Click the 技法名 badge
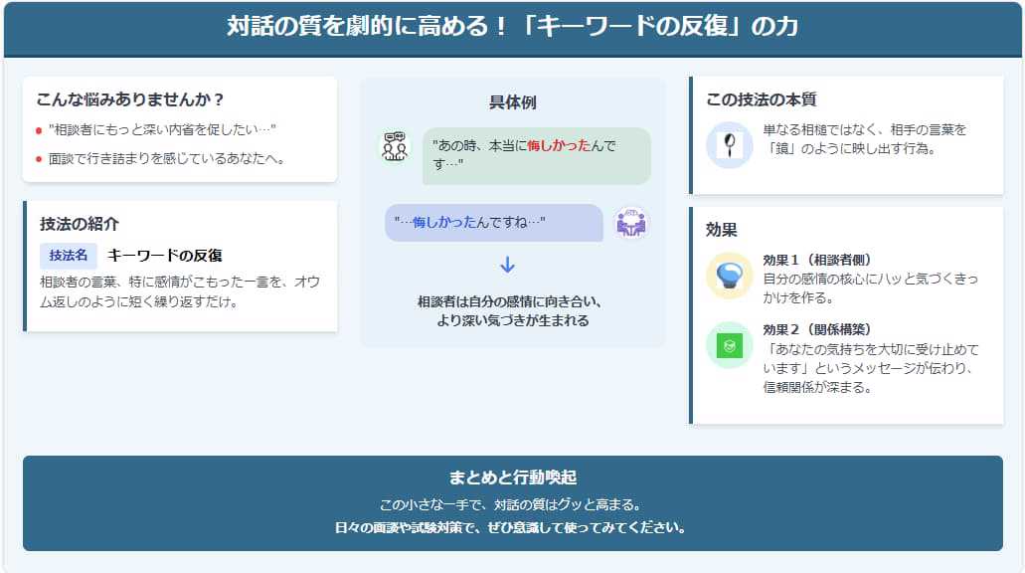Screen dimensions: 1025x573 tap(69, 256)
